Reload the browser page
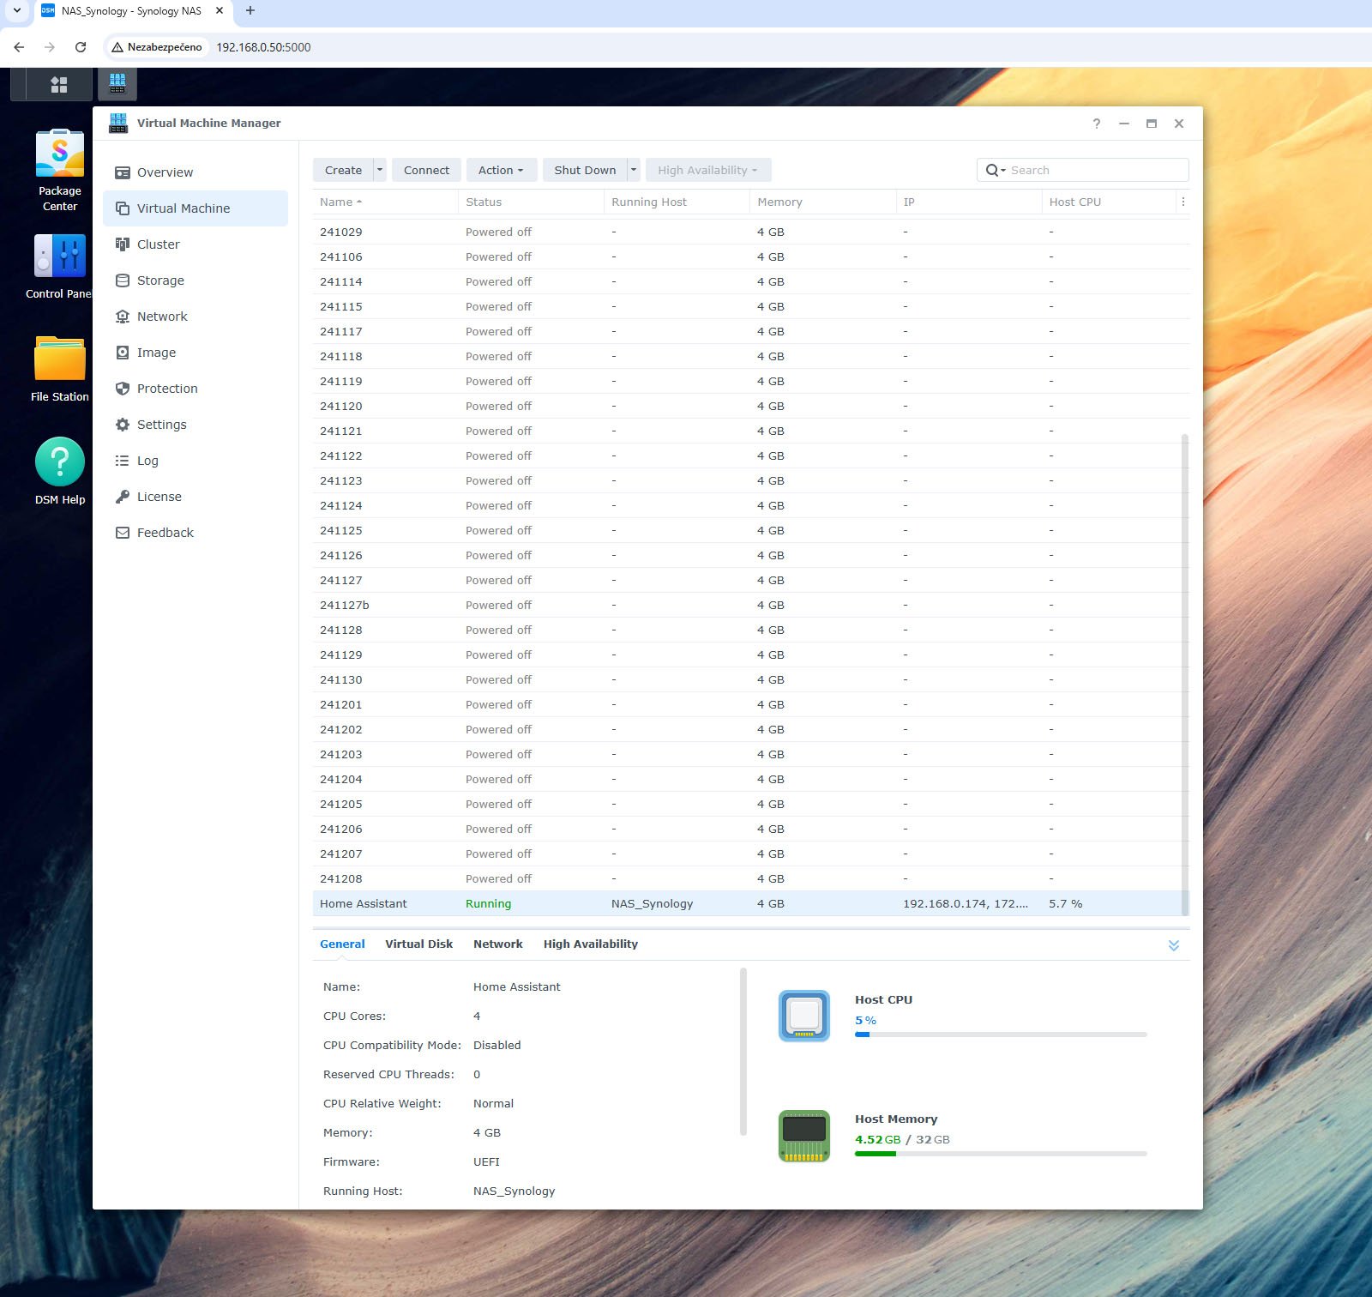Viewport: 1372px width, 1297px height. 81,47
